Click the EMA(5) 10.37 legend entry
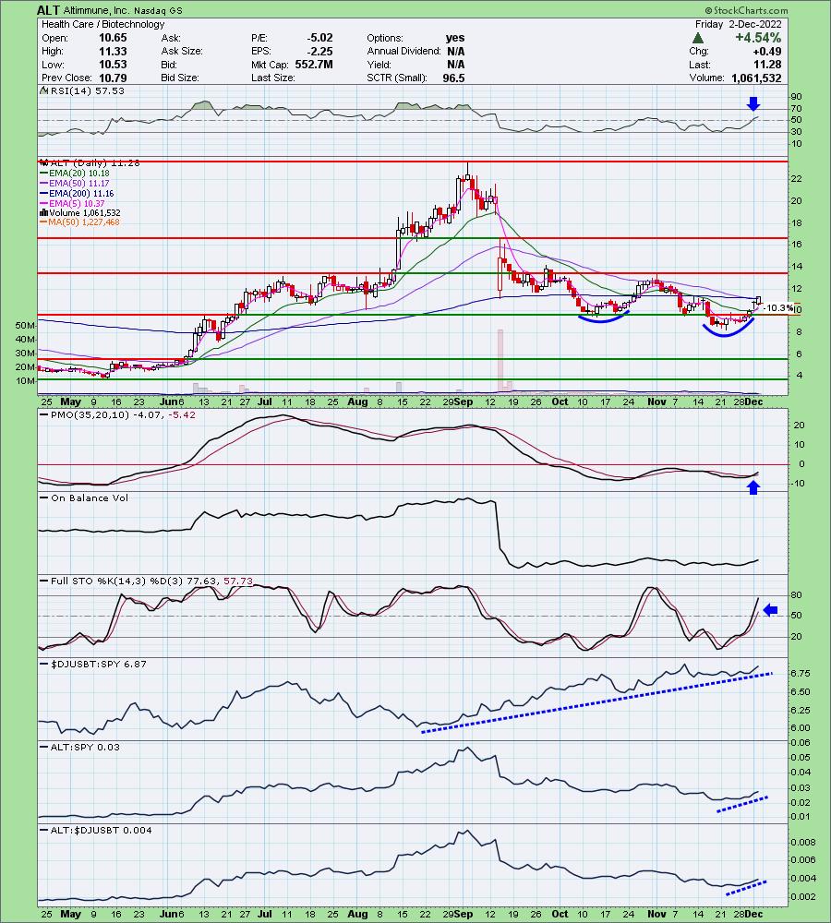The image size is (831, 923). coord(72,203)
